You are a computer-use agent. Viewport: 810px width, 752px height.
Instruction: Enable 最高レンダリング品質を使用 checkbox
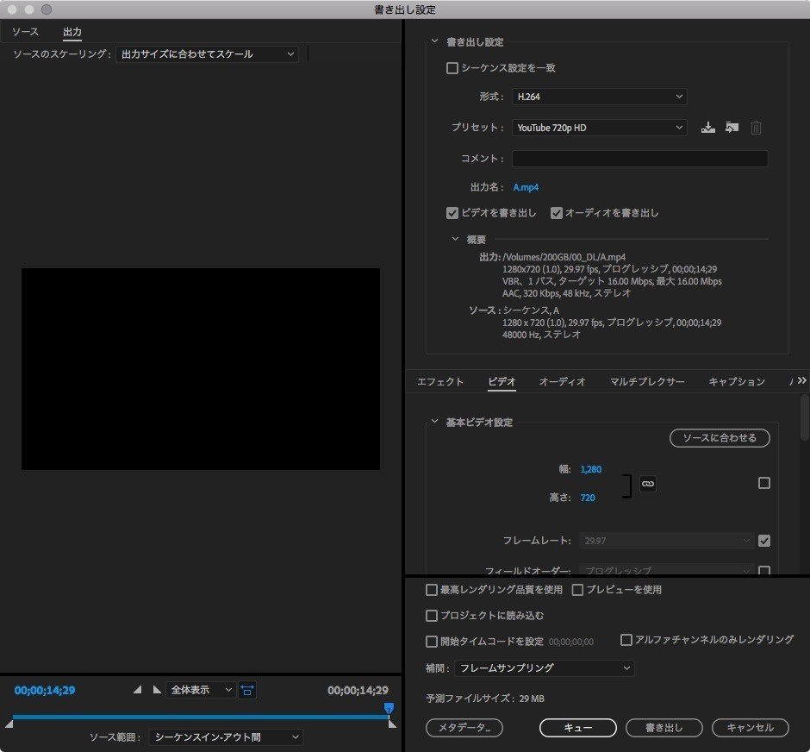pos(432,590)
